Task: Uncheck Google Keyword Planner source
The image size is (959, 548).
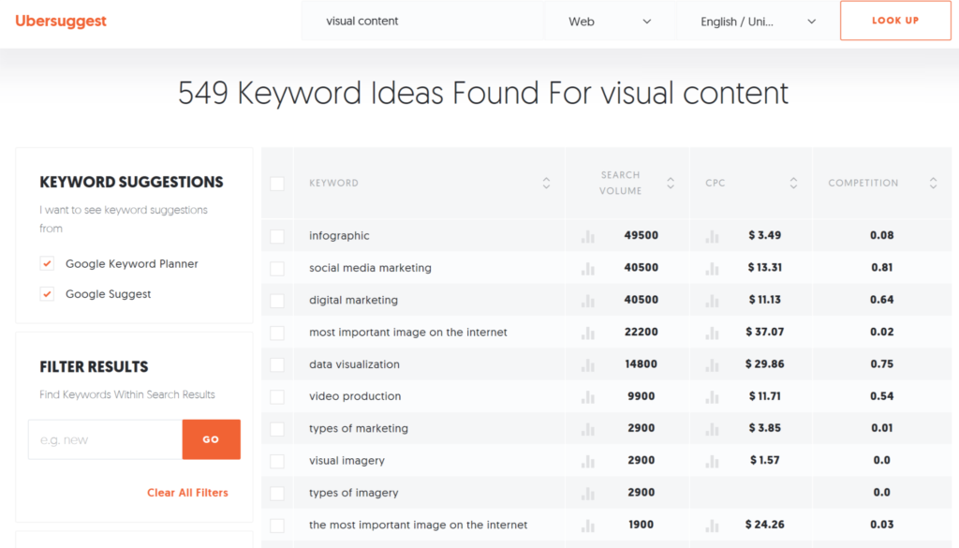Action: point(47,263)
